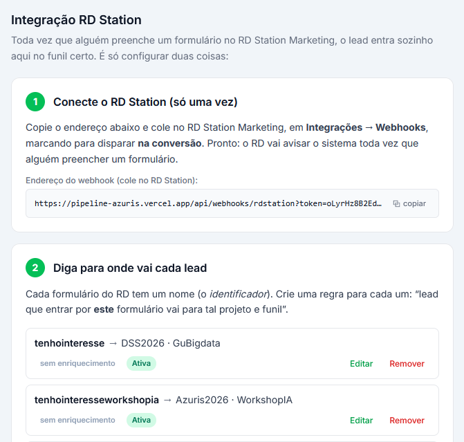Click bold text "Integrações → Webhooks"

point(366,127)
